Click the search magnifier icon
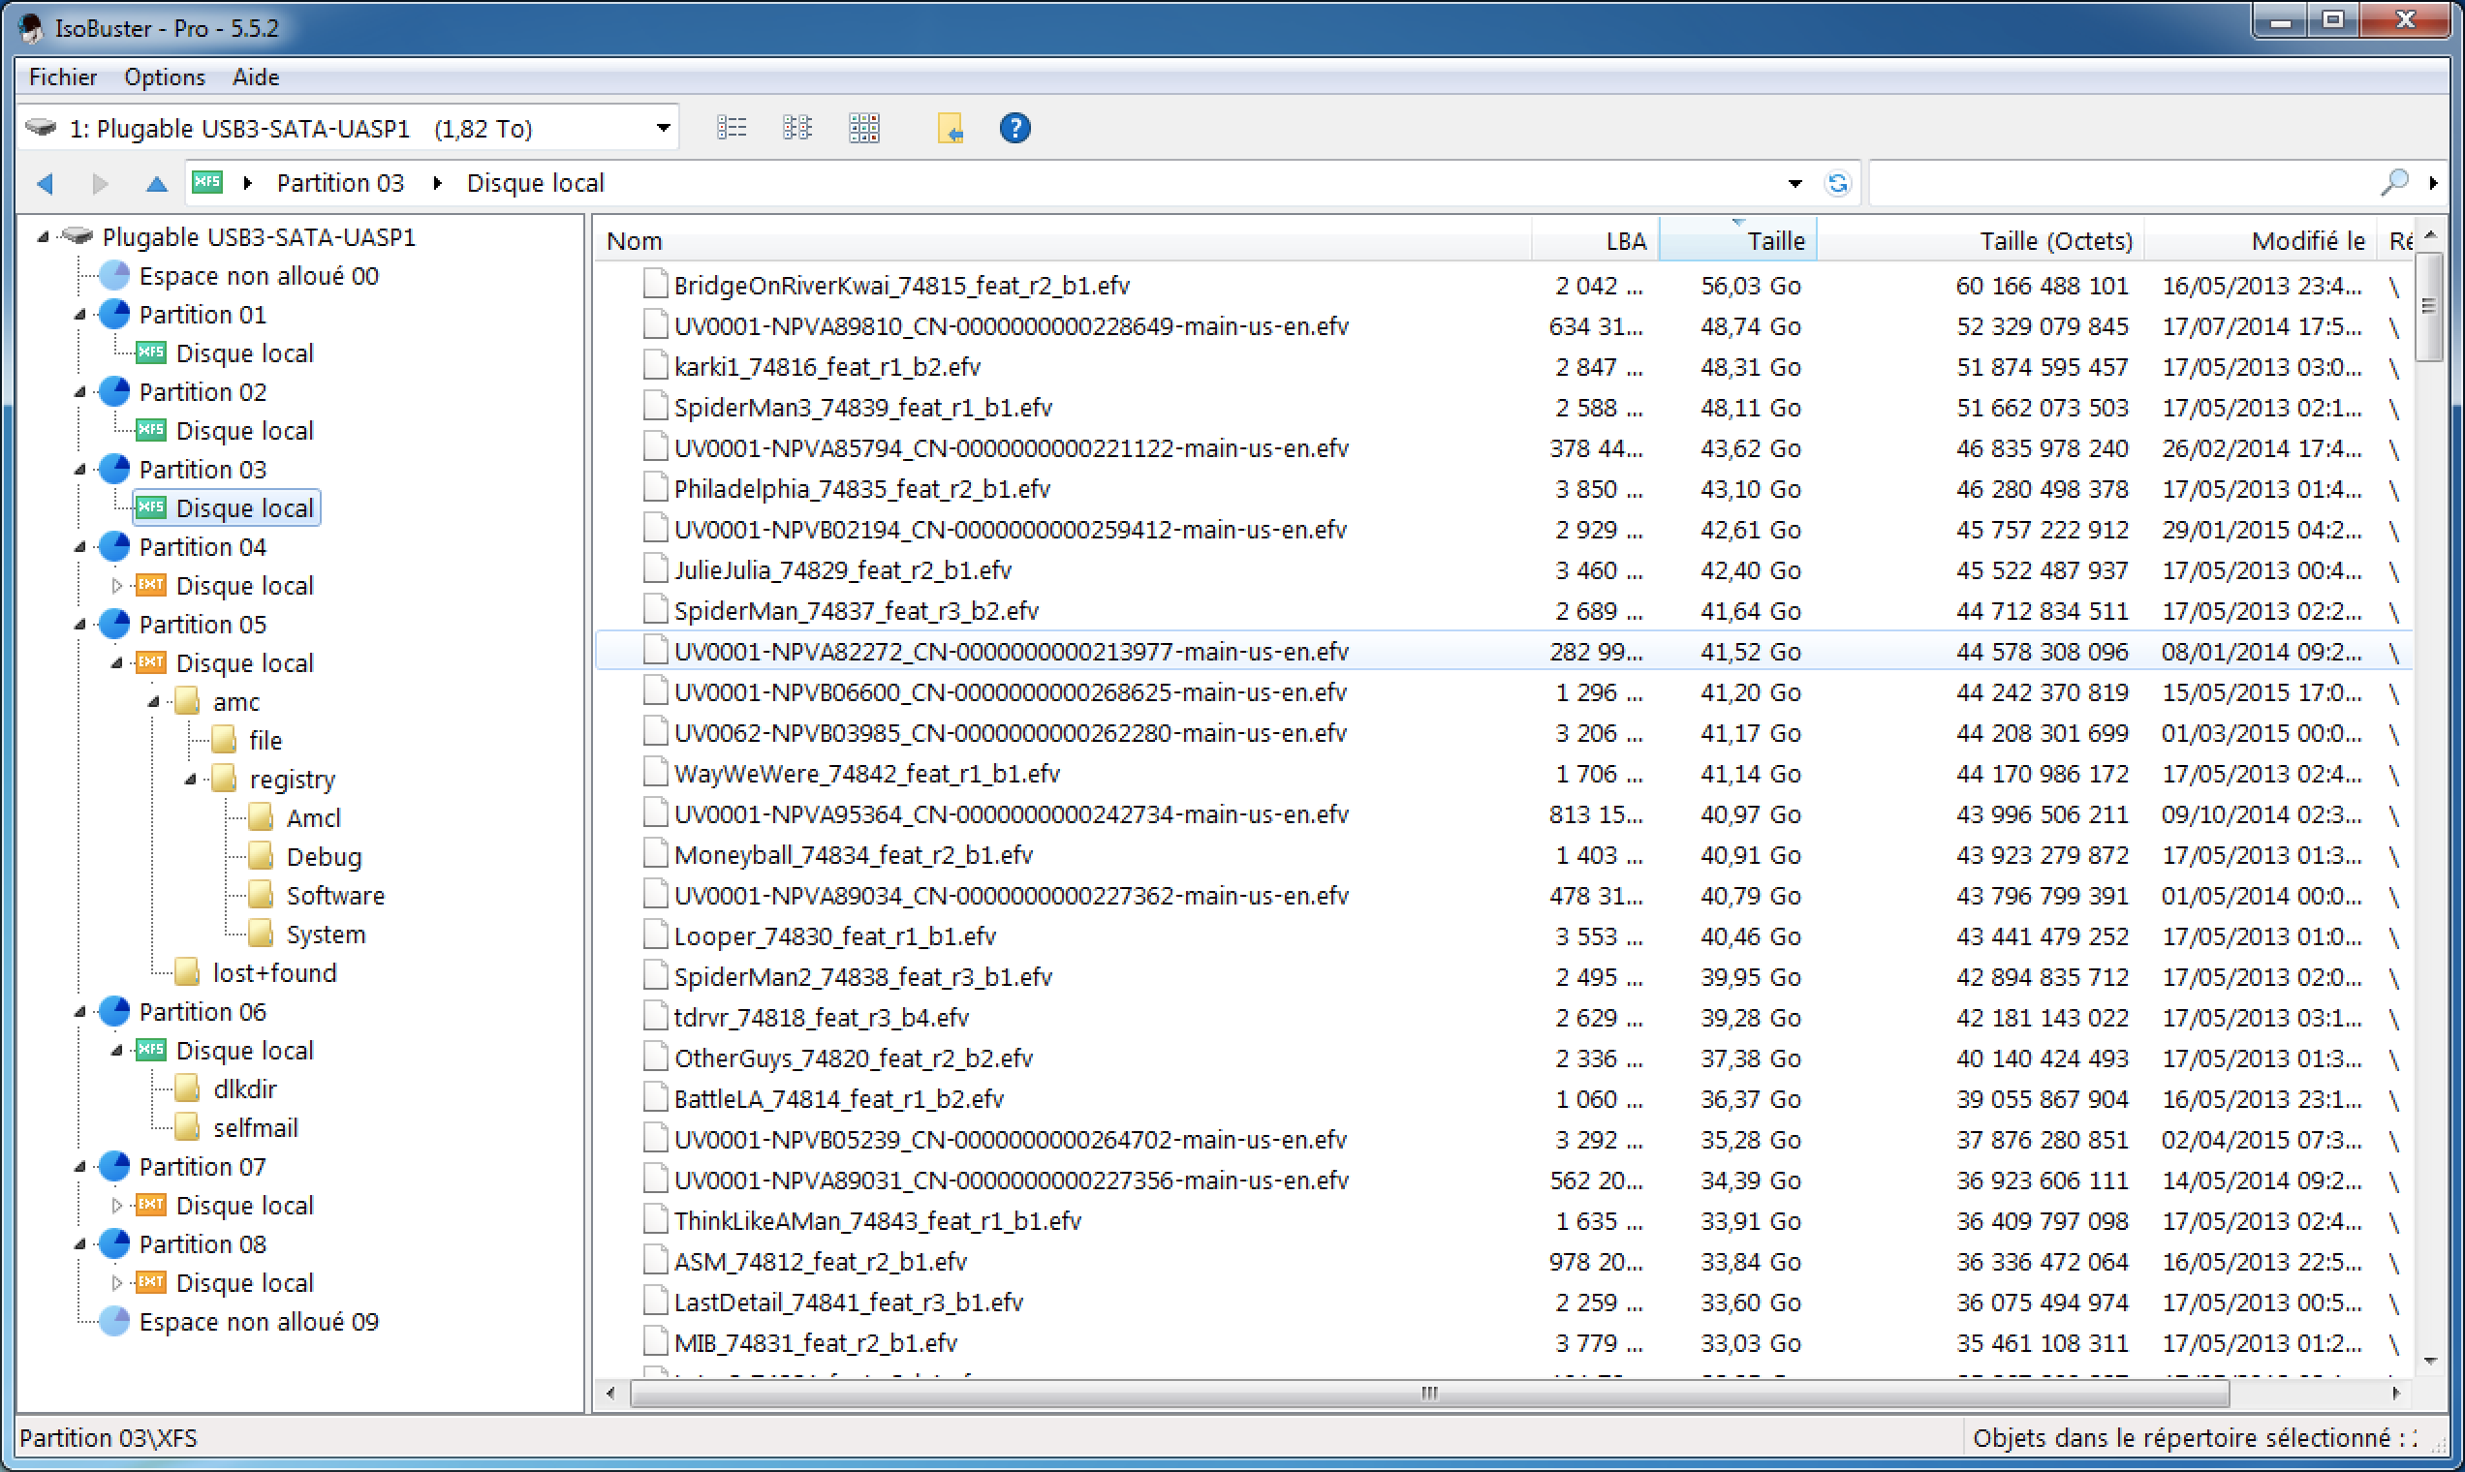 pyautogui.click(x=2393, y=182)
